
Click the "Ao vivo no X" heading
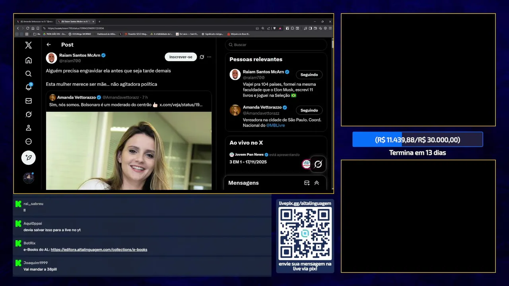pos(246,143)
